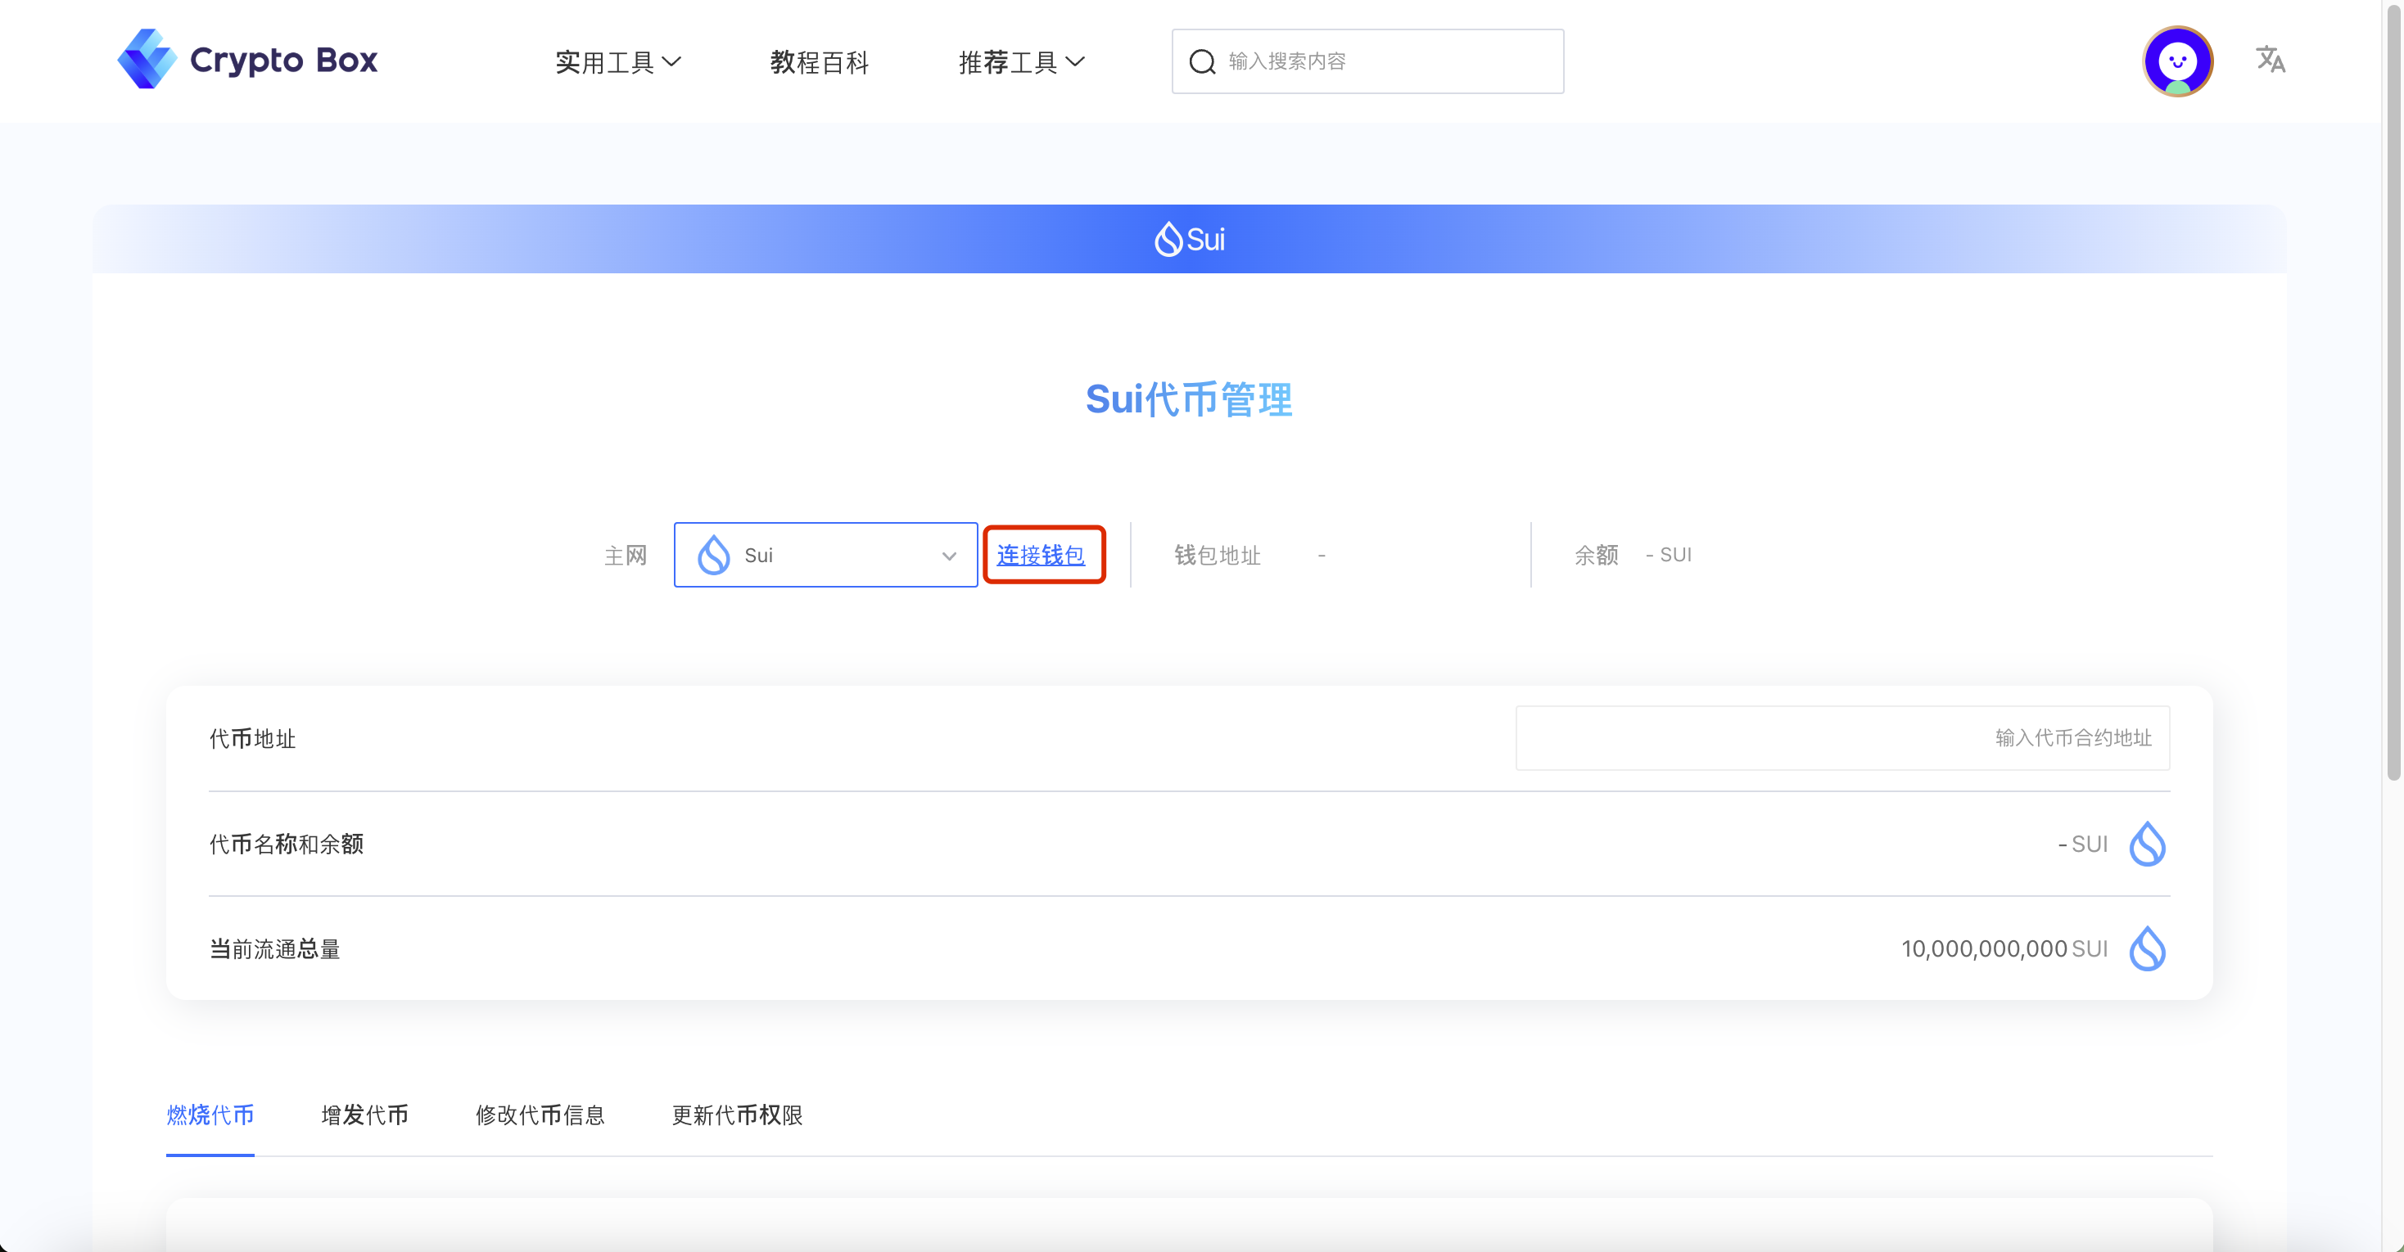This screenshot has width=2404, height=1252.
Task: Open 教程百科 page
Action: coord(820,61)
